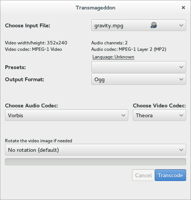191x200 pixels.
Task: Open the input file chooser arrow
Action: coord(181,25)
